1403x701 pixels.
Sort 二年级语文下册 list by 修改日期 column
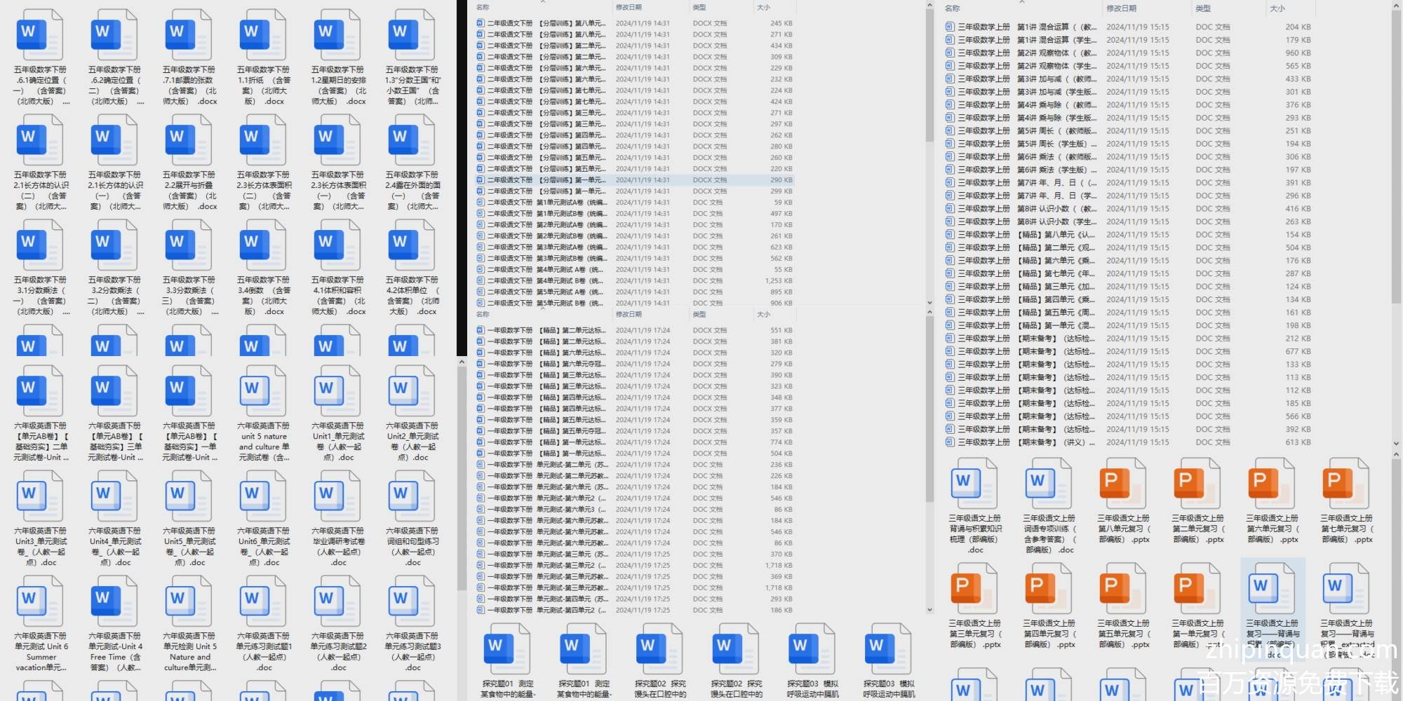(629, 7)
